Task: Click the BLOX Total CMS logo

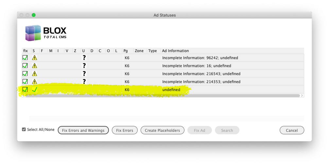Action: 46,33
